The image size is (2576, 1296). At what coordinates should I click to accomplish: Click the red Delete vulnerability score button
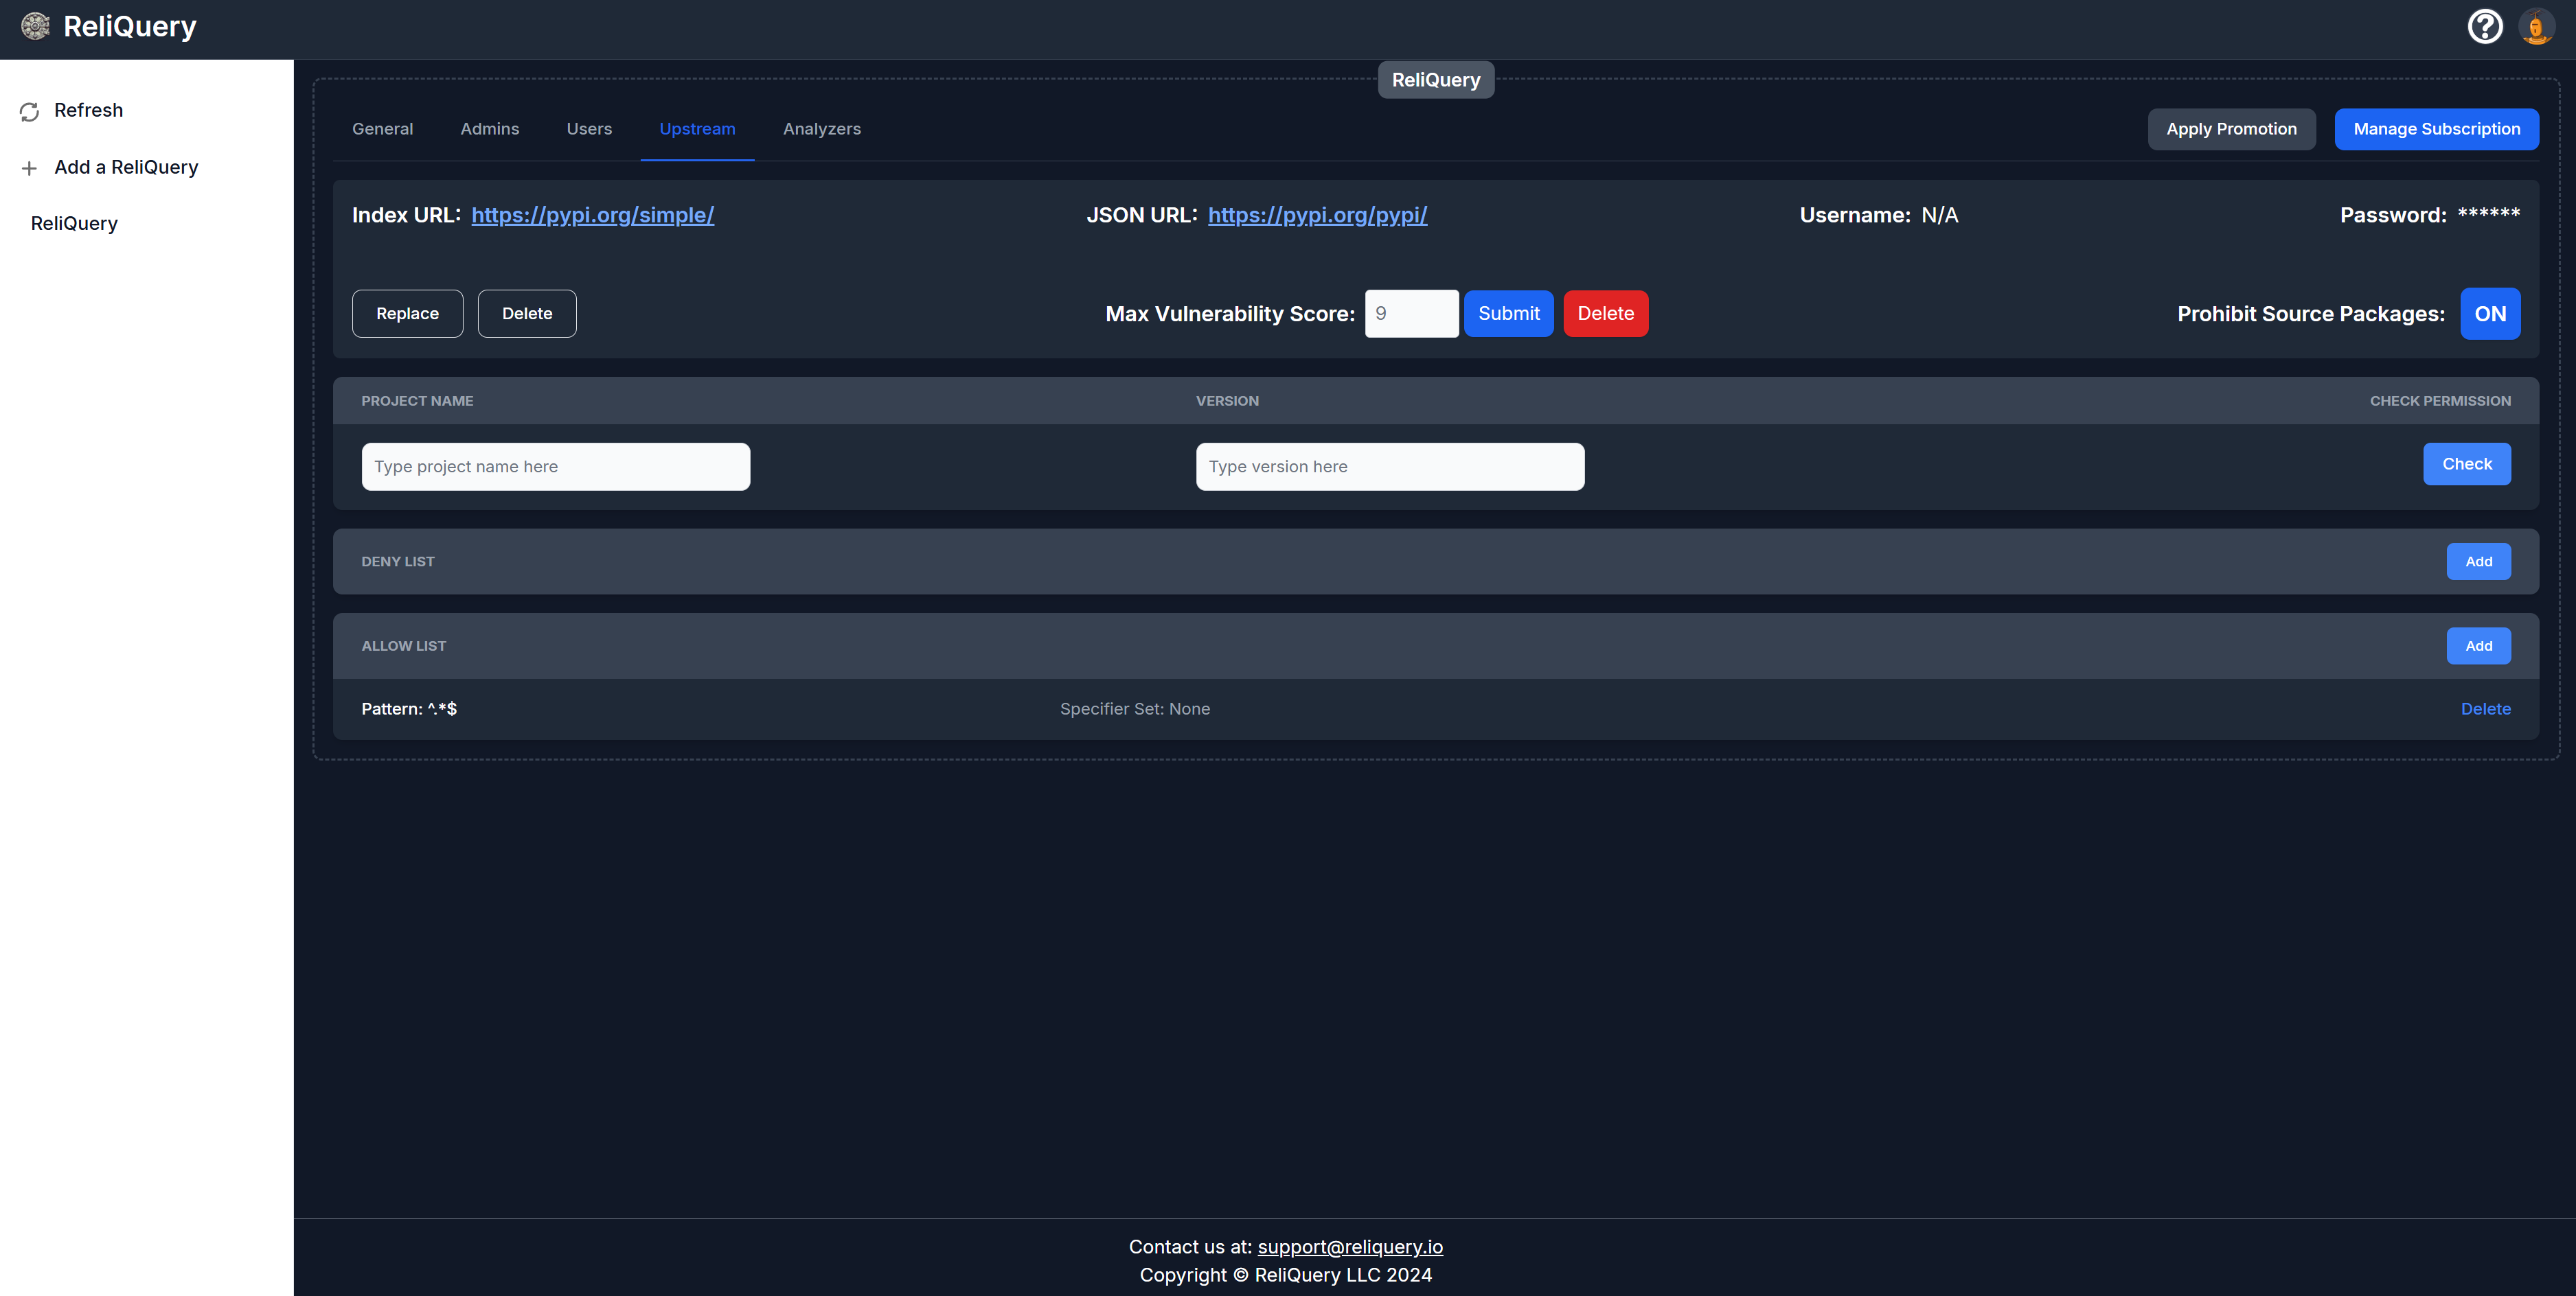(1605, 314)
